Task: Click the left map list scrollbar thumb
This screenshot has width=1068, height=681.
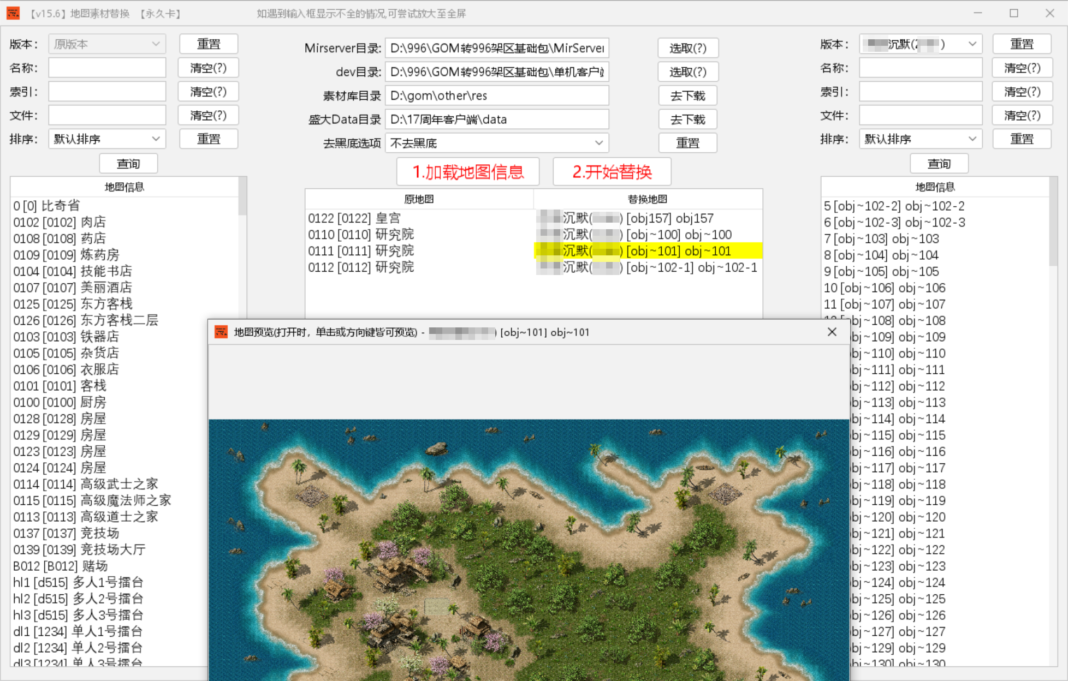Action: coord(242,196)
